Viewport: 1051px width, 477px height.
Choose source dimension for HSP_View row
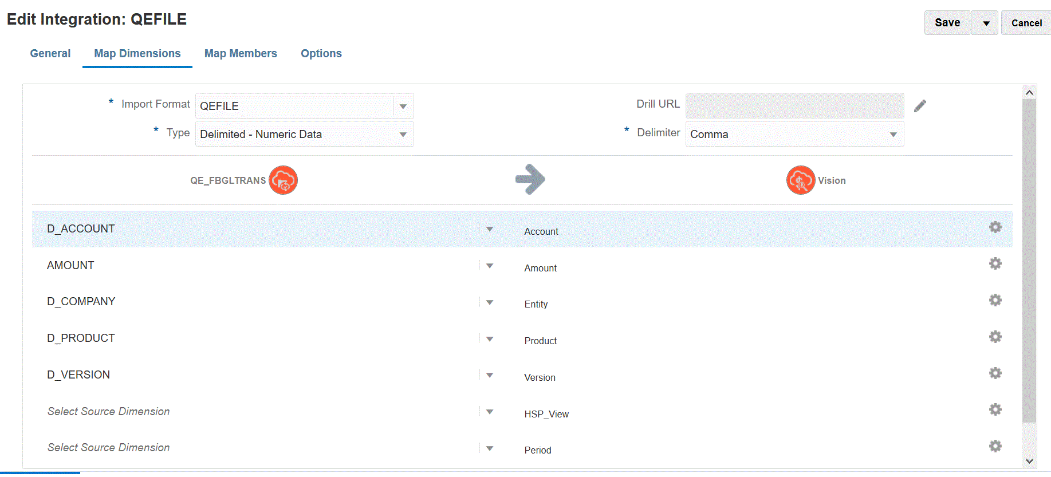coord(489,412)
